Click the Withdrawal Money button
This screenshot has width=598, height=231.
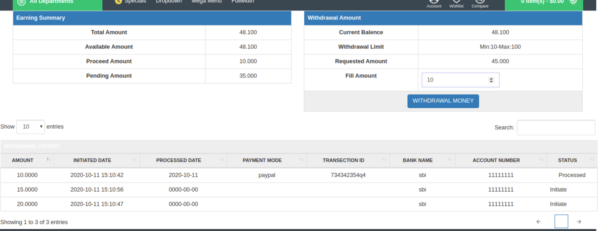pos(443,101)
